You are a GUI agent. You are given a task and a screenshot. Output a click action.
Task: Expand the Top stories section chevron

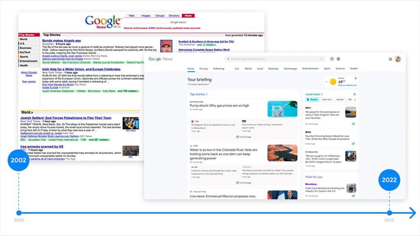click(x=206, y=94)
